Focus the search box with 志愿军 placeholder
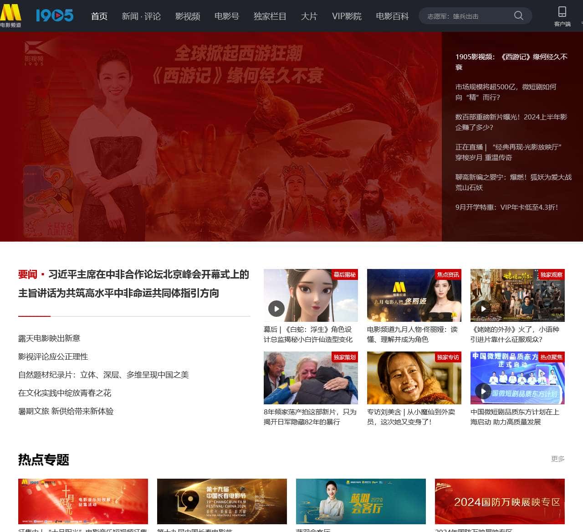This screenshot has height=532, width=583. pos(467,16)
